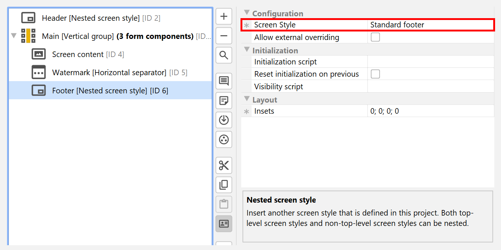
Task: Click the magnifier search icon
Action: [x=224, y=56]
